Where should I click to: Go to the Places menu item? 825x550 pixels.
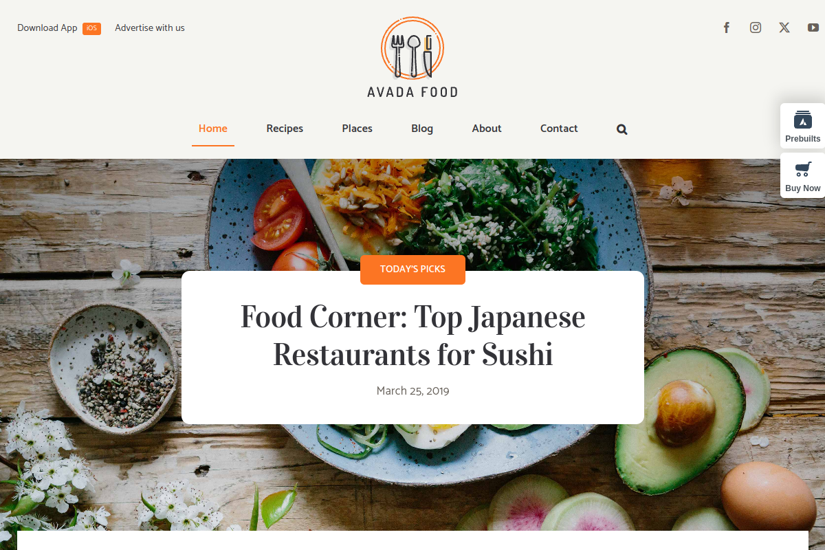point(357,129)
